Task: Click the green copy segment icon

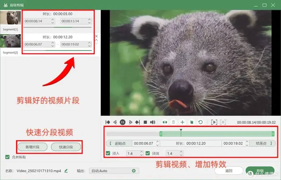Action: click(x=191, y=122)
